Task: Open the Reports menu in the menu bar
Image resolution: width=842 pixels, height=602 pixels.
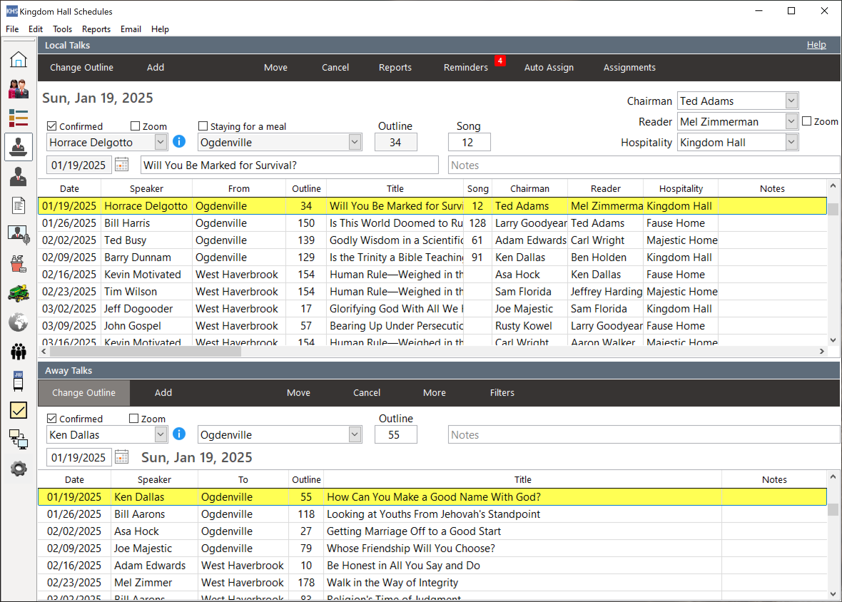Action: tap(96, 29)
